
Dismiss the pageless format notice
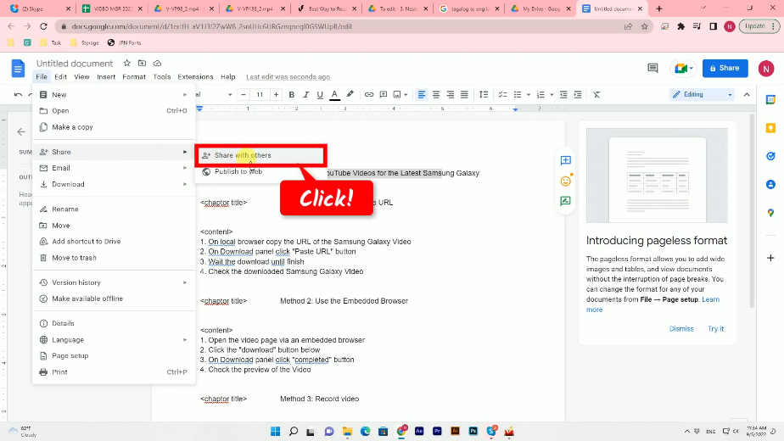(x=680, y=328)
